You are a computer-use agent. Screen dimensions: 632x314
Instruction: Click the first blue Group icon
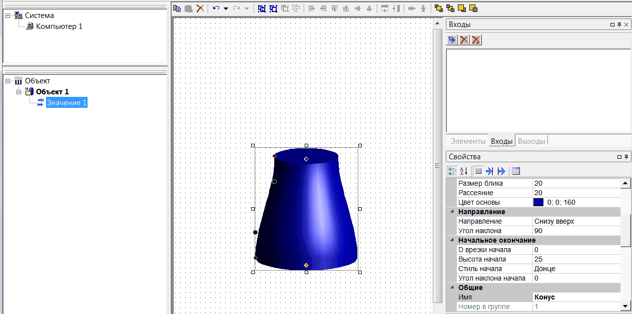[262, 8]
